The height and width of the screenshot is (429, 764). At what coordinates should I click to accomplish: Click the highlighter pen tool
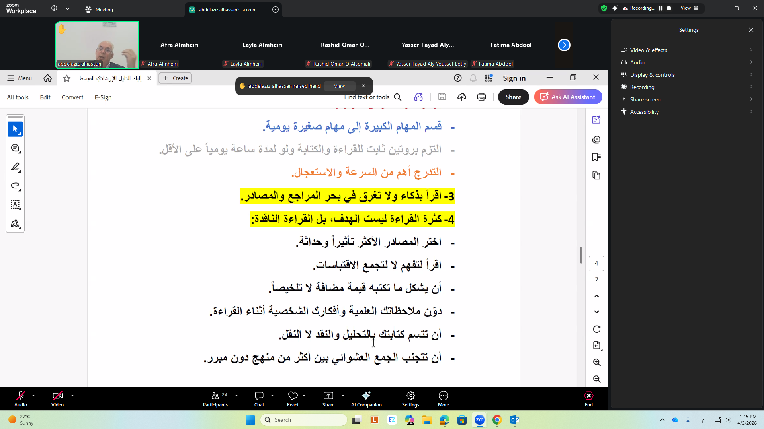click(x=15, y=167)
